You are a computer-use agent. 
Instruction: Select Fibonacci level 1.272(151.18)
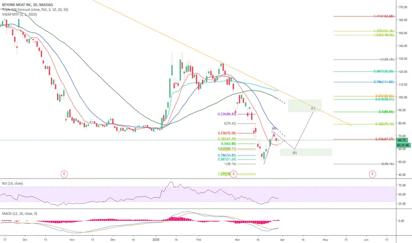click(384, 31)
